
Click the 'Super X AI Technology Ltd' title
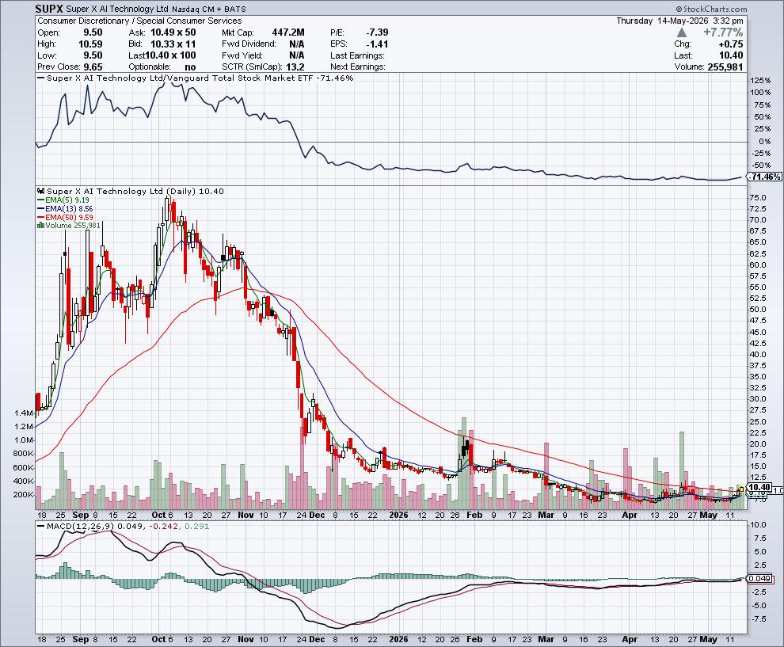[x=117, y=9]
